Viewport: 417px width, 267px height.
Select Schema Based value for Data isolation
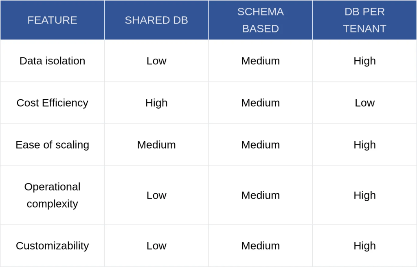(x=261, y=61)
